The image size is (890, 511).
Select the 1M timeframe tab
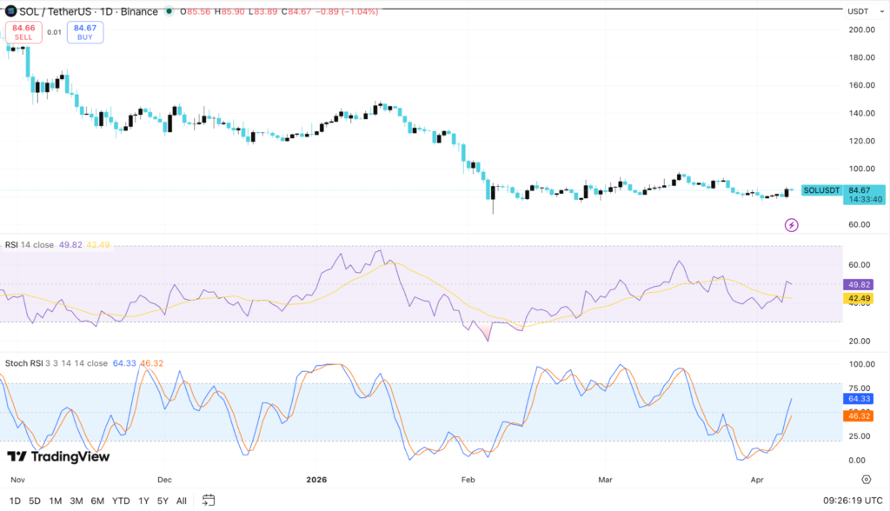point(55,501)
